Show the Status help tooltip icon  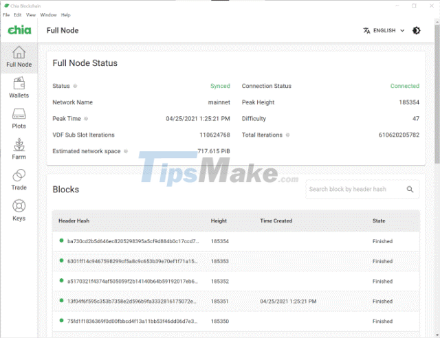(75, 87)
